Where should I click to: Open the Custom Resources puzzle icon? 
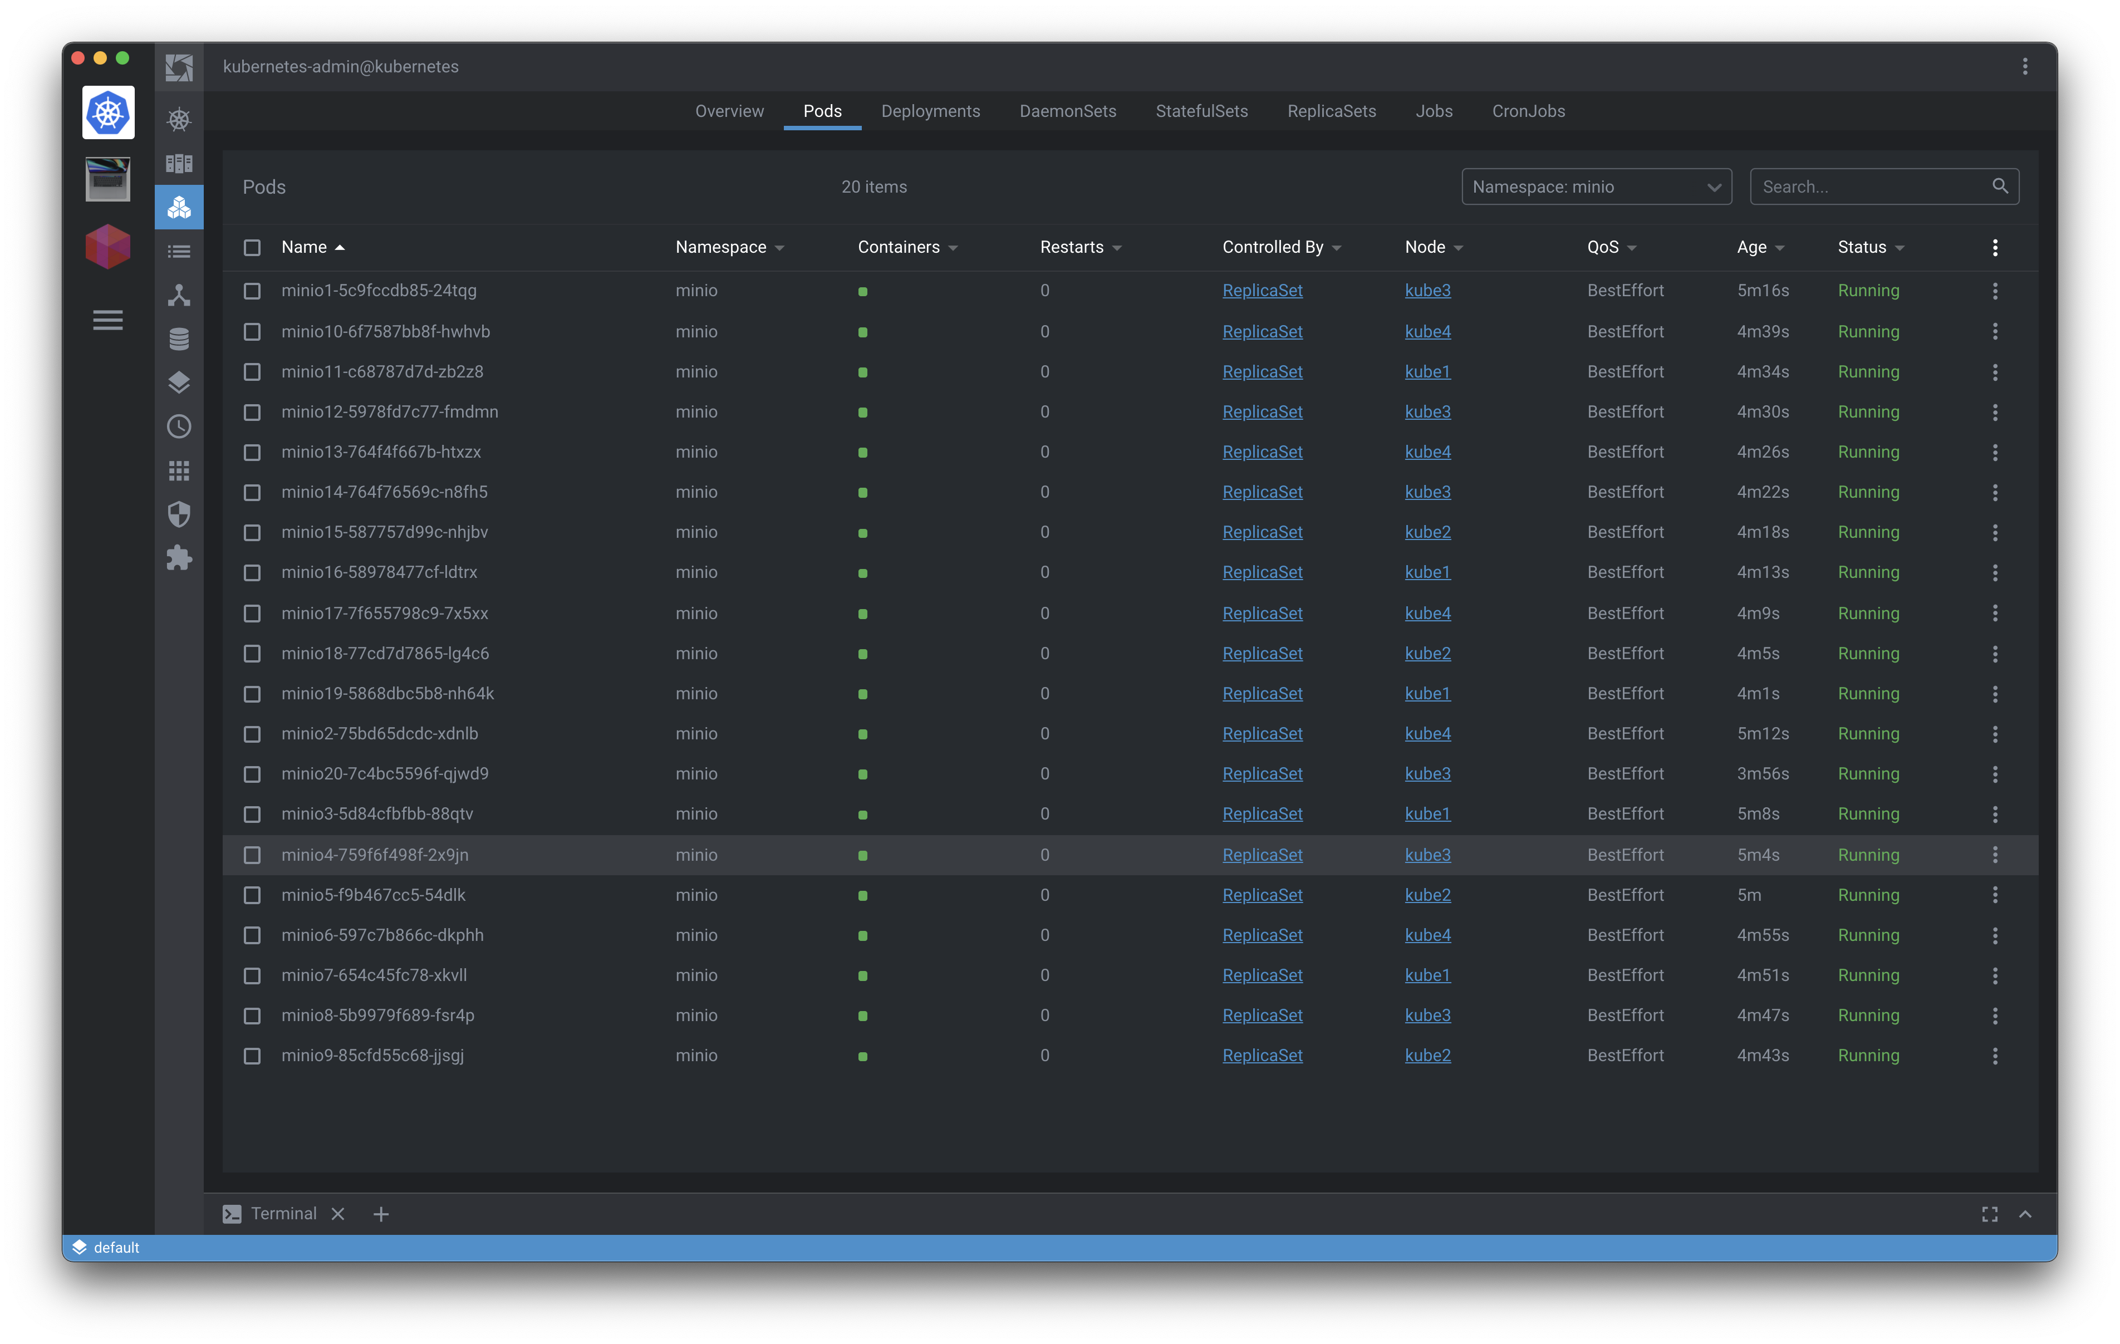click(x=180, y=558)
